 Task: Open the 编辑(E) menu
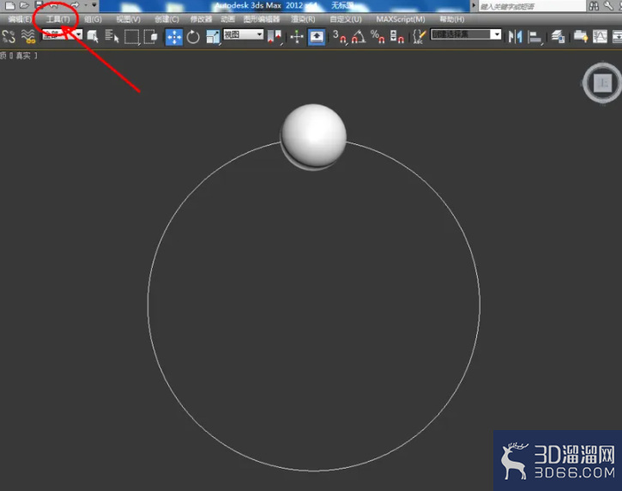20,19
